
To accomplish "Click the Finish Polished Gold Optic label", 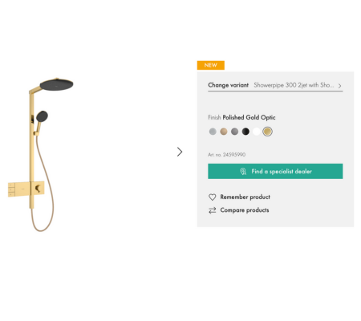I will coord(241,117).
